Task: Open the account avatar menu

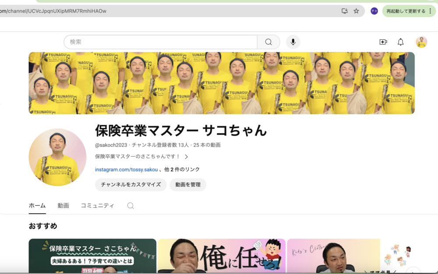Action: (x=421, y=42)
